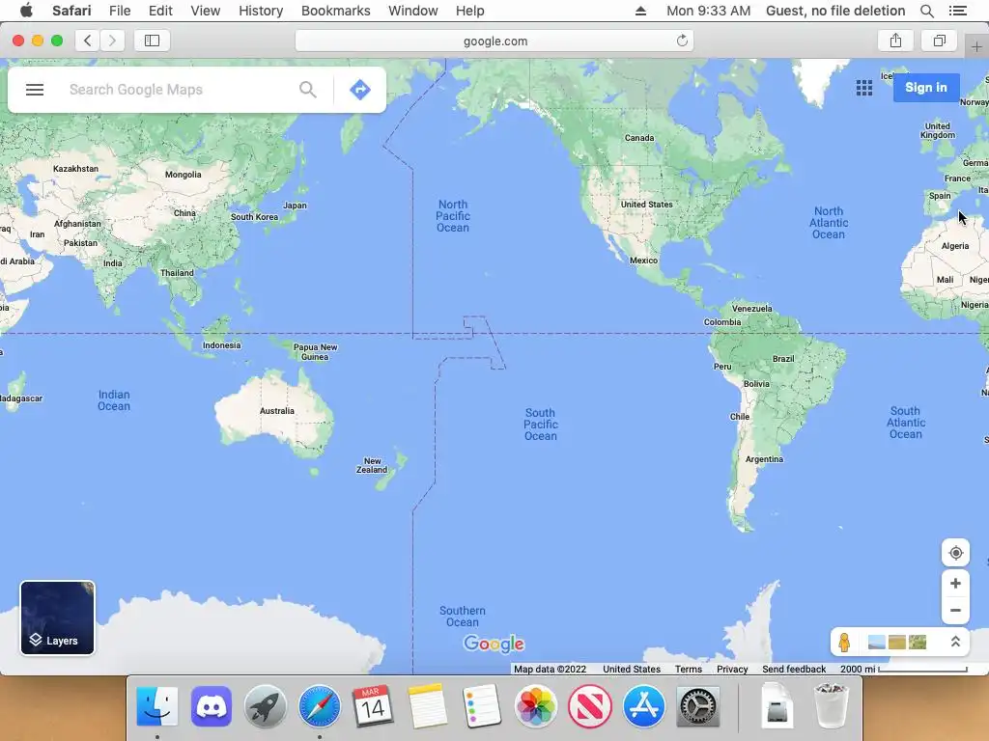Open the Window menu

(x=413, y=11)
